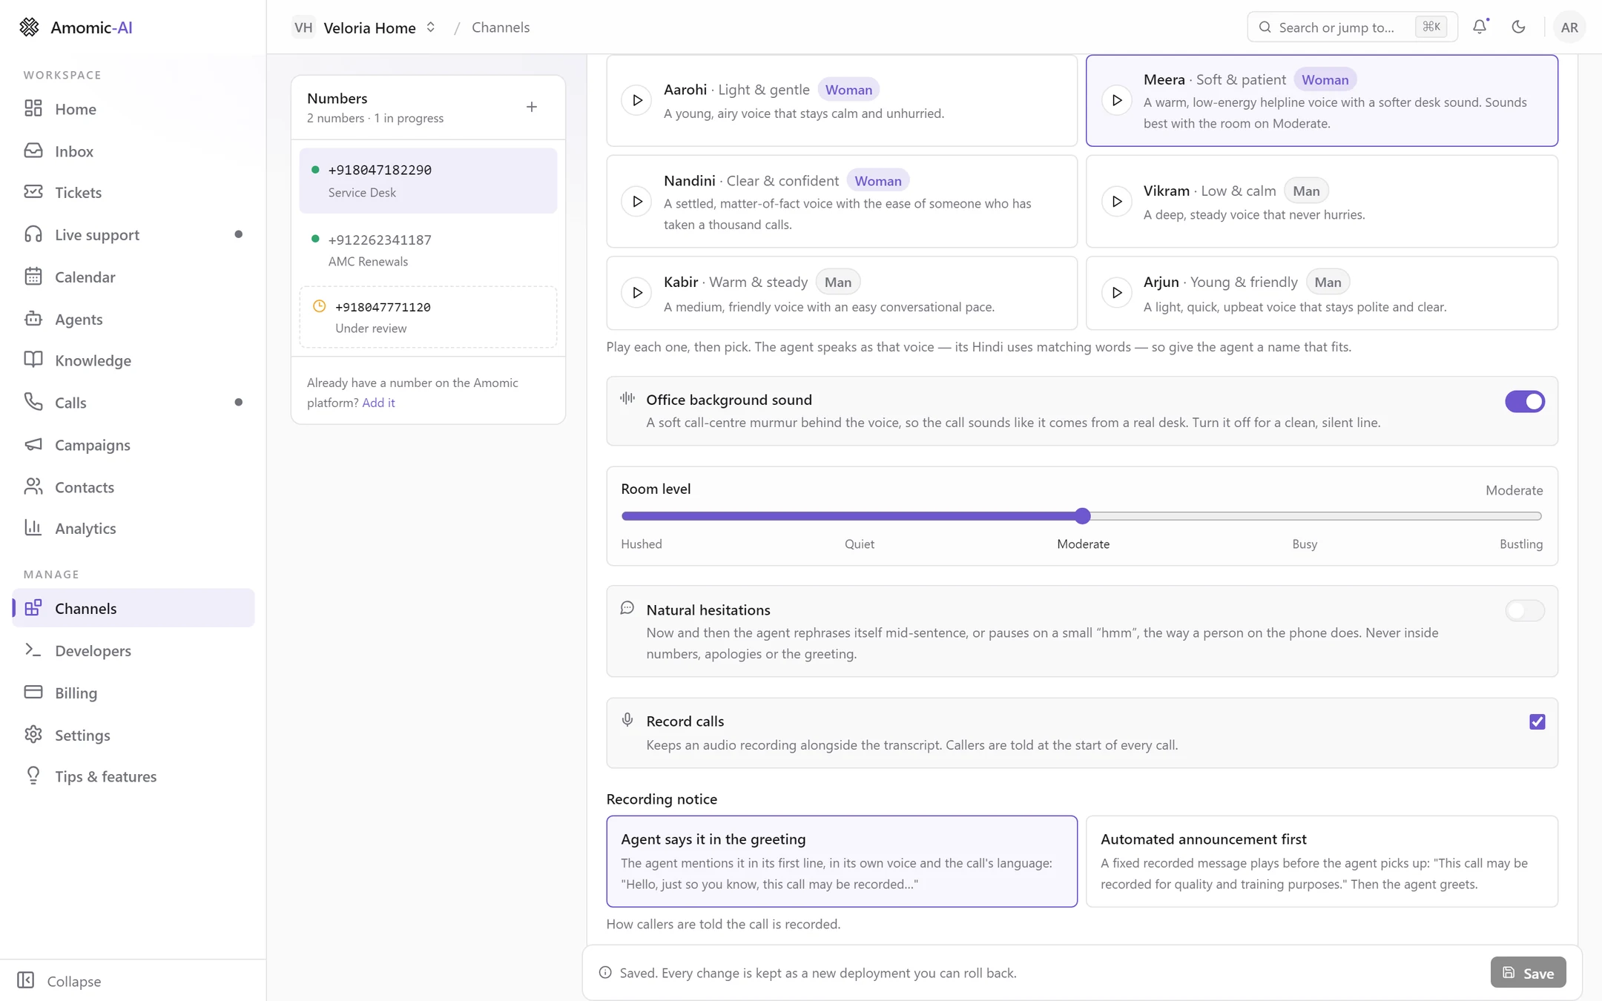Uncheck the Record calls checkbox
Screen dimensions: 1602x1001
(x=1537, y=722)
